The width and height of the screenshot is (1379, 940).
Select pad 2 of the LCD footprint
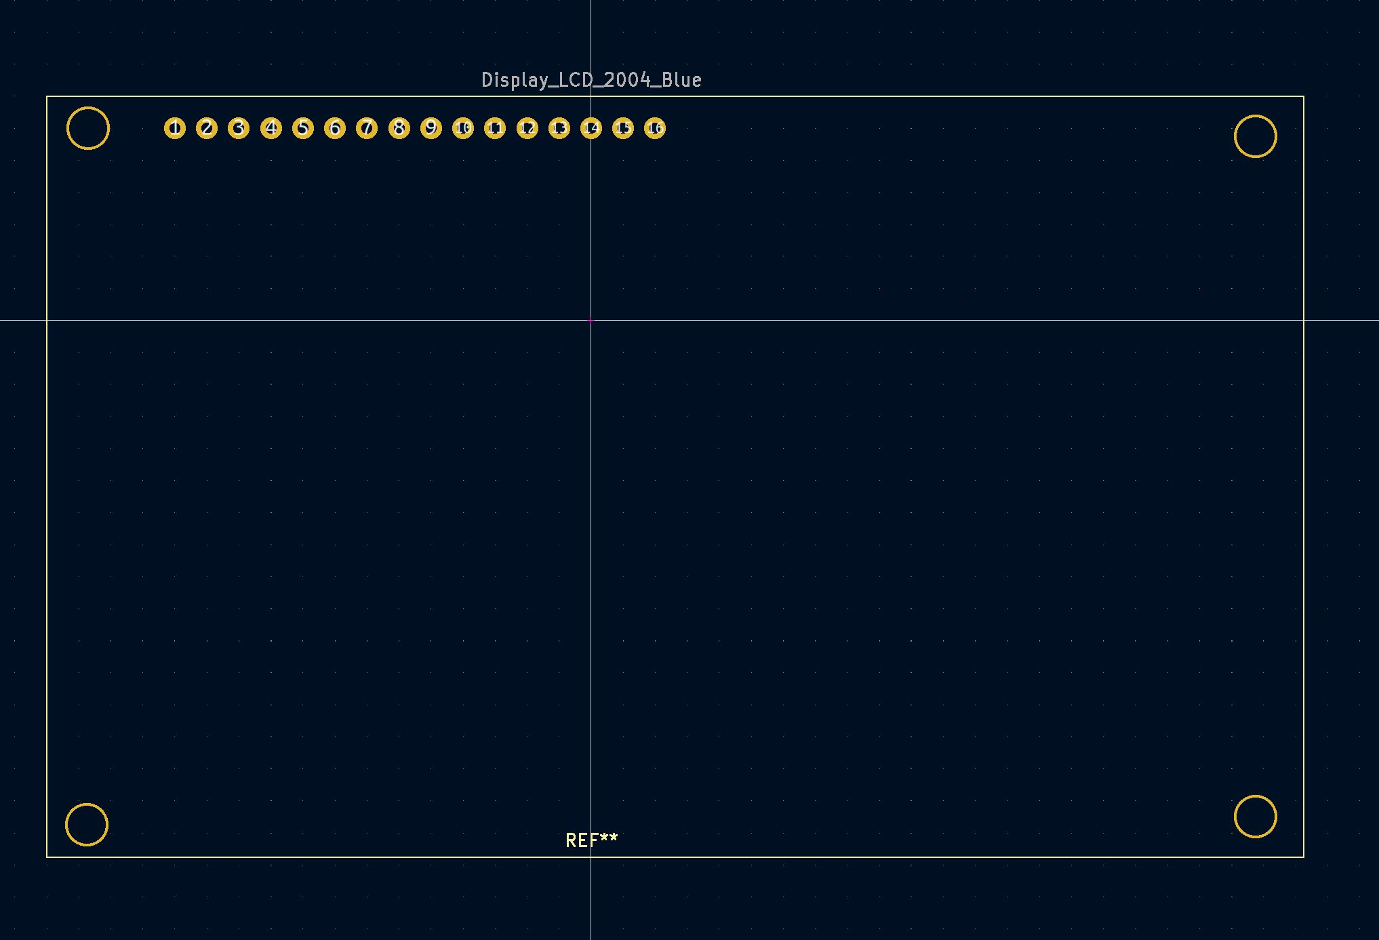point(207,128)
